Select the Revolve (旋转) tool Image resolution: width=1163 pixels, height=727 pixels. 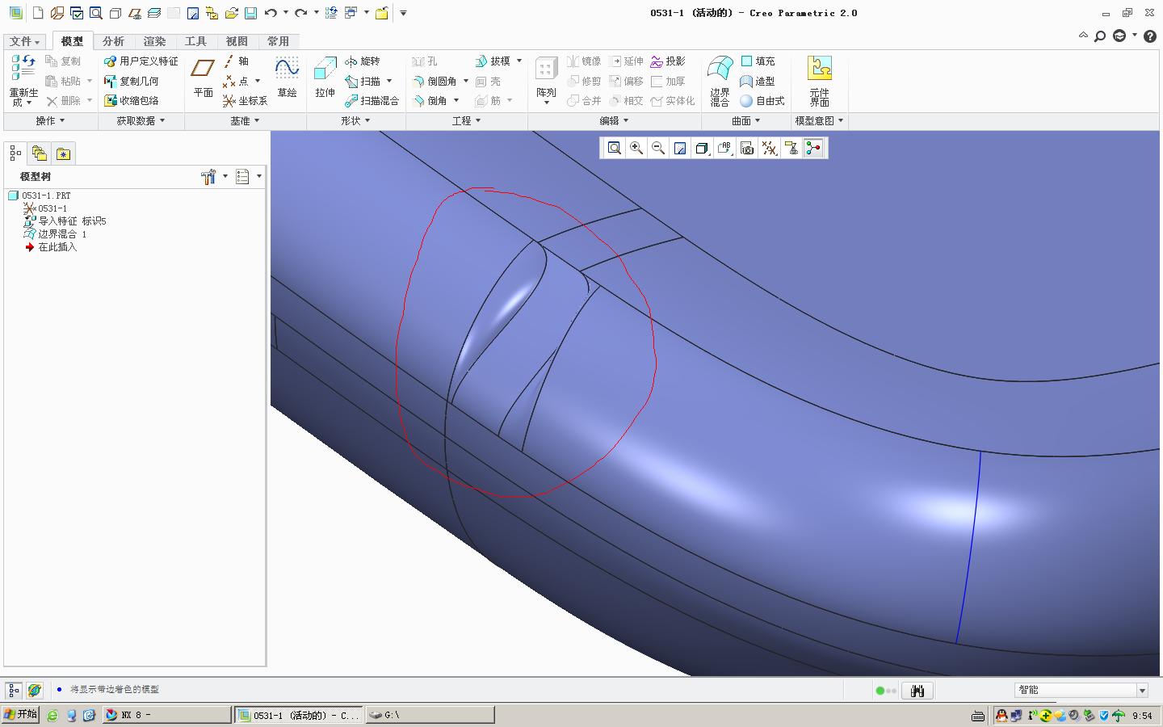[362, 61]
